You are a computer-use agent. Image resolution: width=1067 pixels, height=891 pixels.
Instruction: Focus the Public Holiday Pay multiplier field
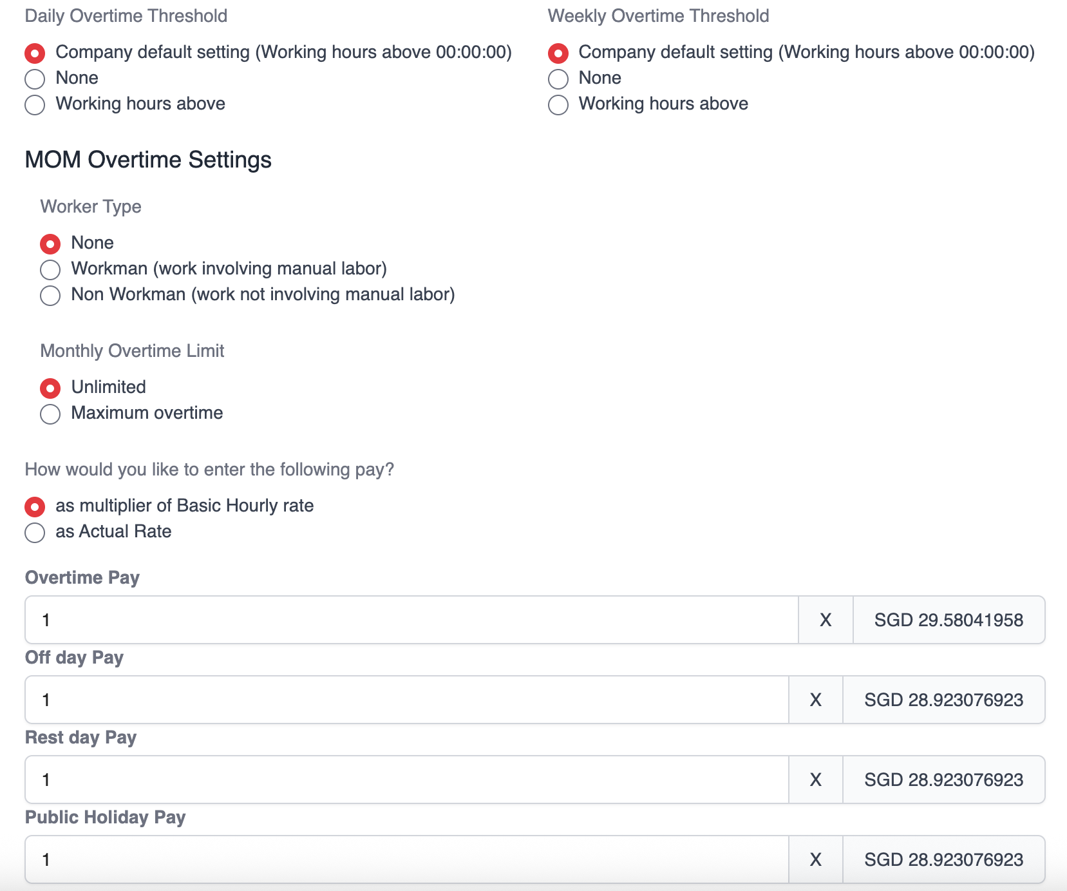pyautogui.click(x=406, y=859)
